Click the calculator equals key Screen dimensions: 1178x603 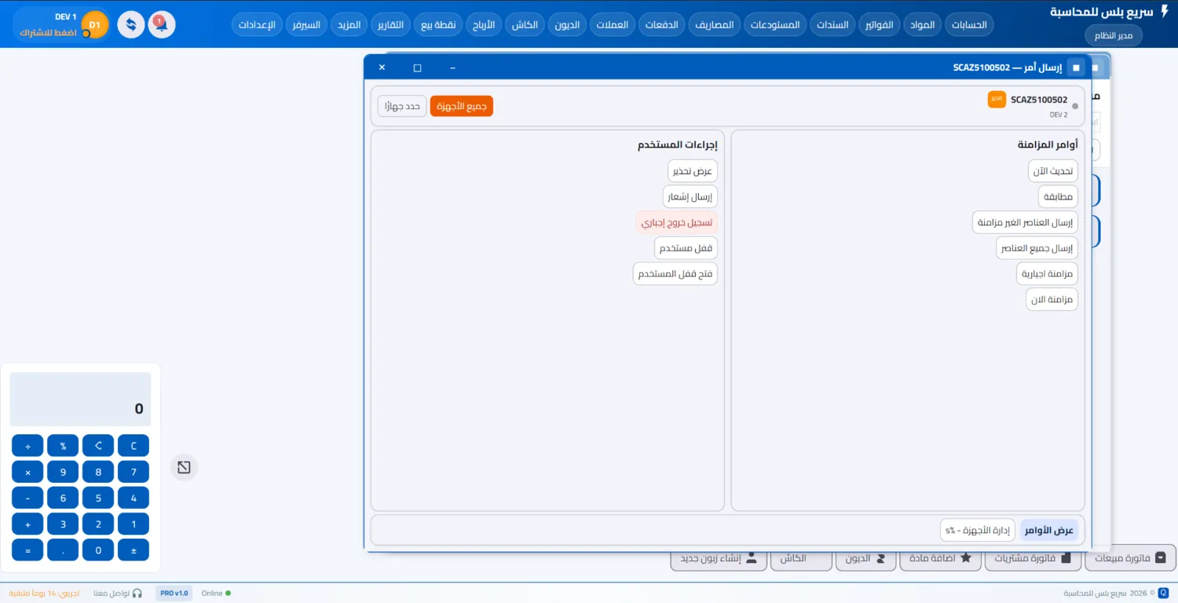27,550
